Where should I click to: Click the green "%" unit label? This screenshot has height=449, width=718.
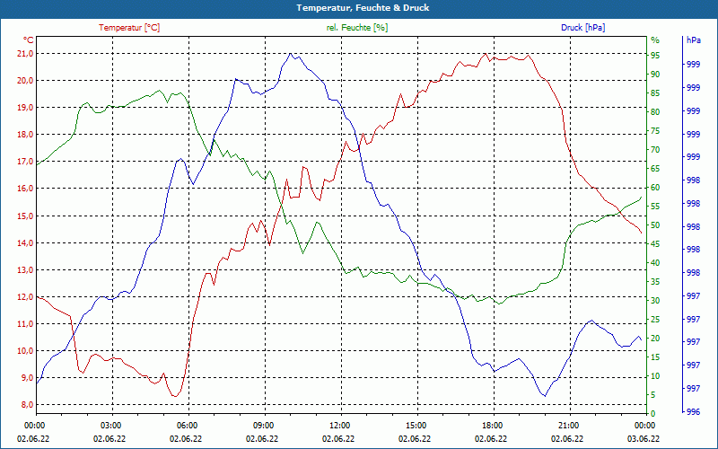point(655,40)
